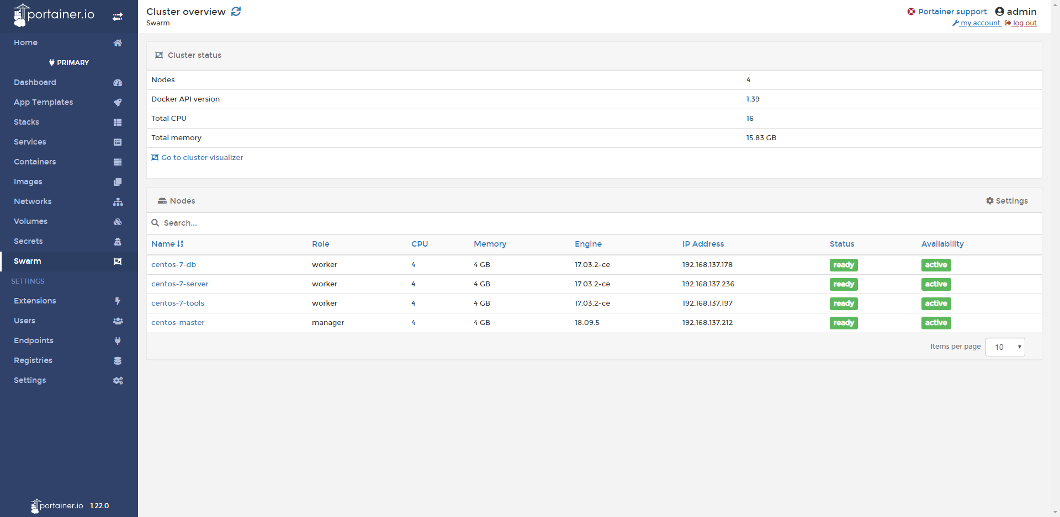Click the Services list icon

118,142
